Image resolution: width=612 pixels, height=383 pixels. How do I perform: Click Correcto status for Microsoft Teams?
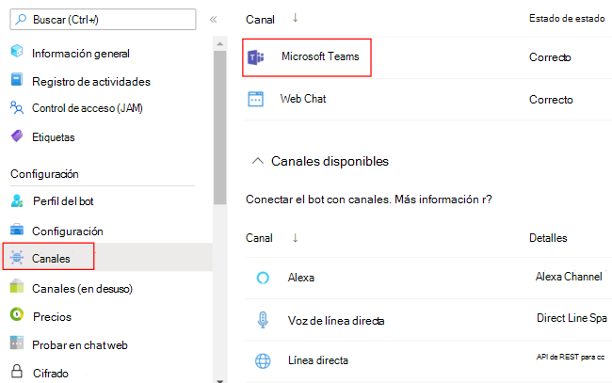point(550,57)
